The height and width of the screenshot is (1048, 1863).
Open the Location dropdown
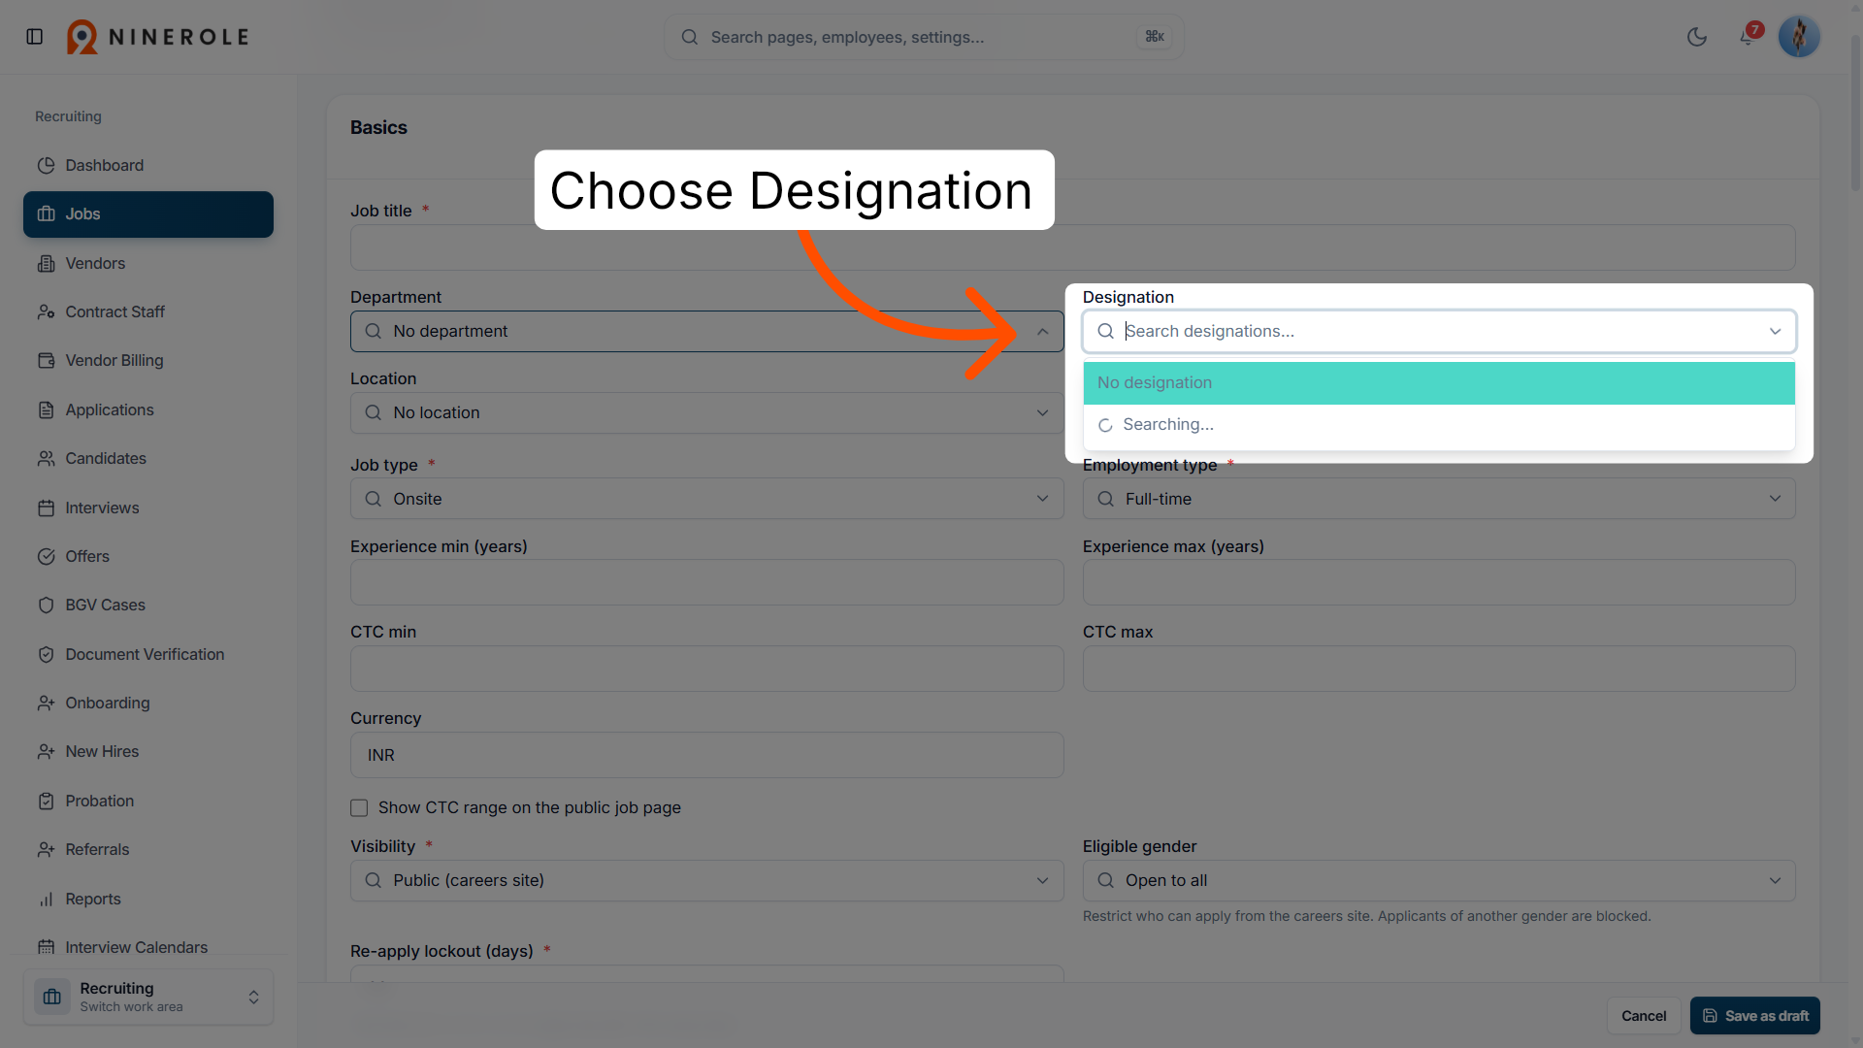706,412
